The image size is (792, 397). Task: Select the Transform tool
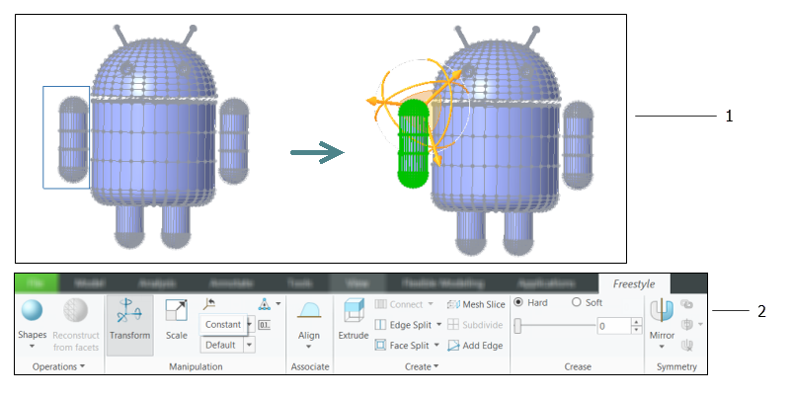[x=129, y=319]
